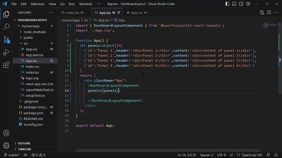
Task: Expand the TIMELINE section
Action: tap(25, 149)
